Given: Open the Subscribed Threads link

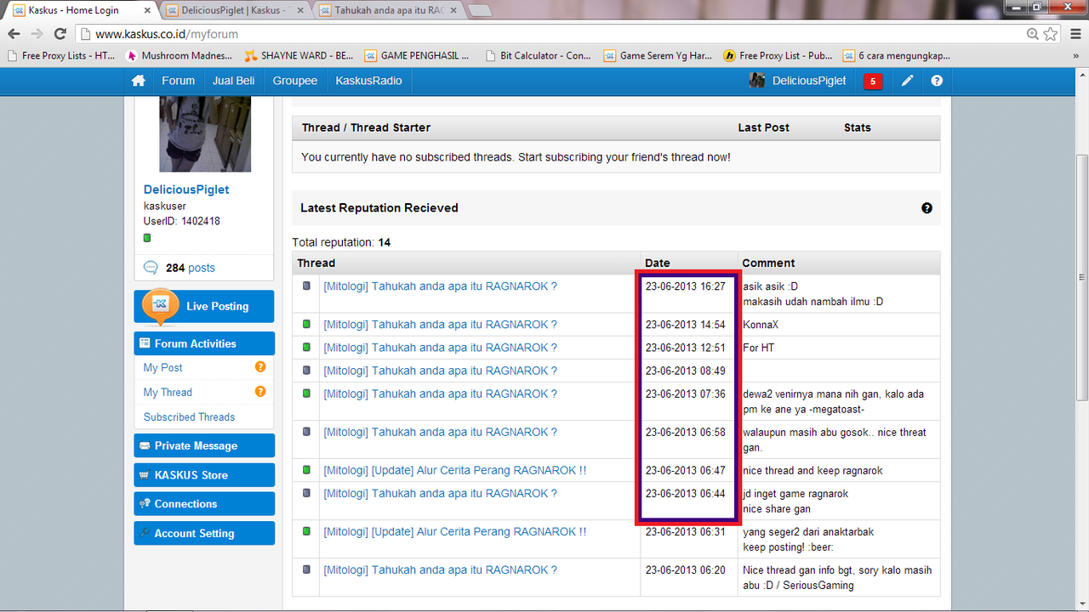Looking at the screenshot, I should 189,417.
